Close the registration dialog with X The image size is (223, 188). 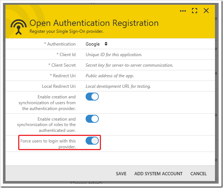click(206, 11)
